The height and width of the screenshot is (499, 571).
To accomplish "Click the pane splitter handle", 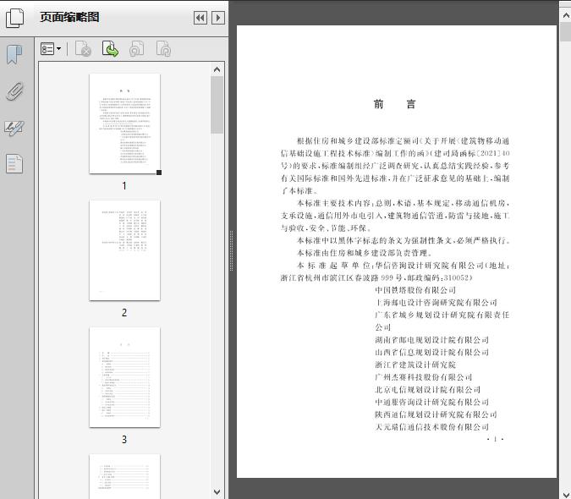I will pyautogui.click(x=231, y=250).
